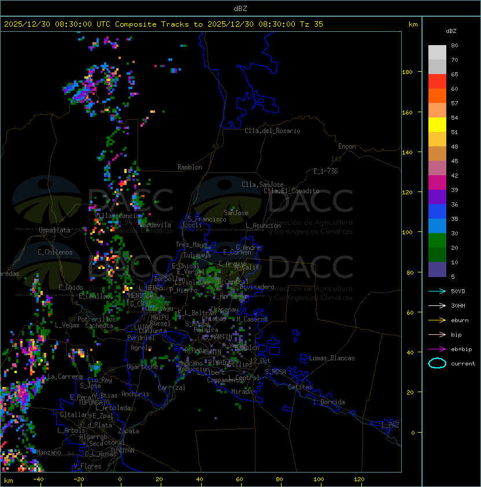
Task: Click the 'Ramblon' place label
Action: (190, 167)
